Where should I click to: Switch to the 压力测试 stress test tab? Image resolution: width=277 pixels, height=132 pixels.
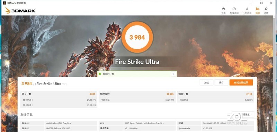point(247,11)
